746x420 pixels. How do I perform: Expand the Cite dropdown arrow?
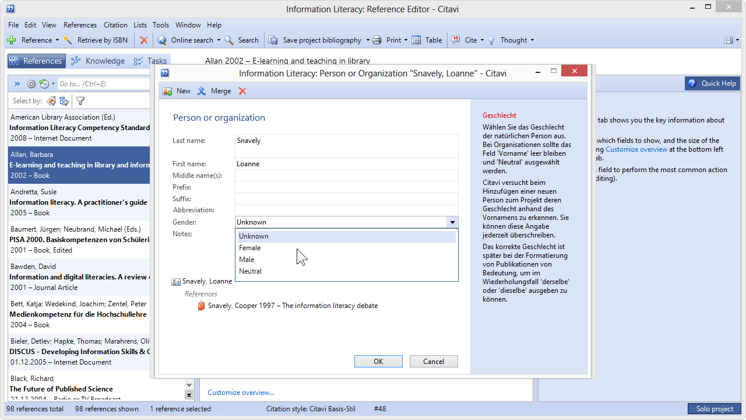(482, 40)
